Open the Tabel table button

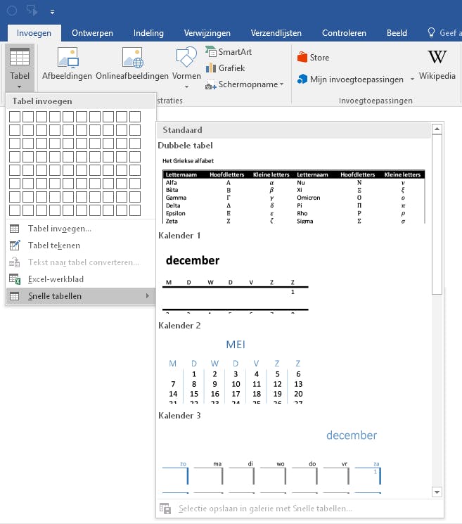20,68
